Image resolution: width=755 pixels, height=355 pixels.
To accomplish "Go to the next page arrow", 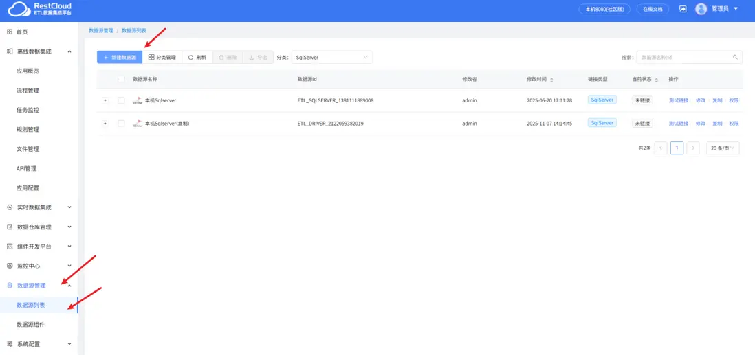I will [693, 148].
